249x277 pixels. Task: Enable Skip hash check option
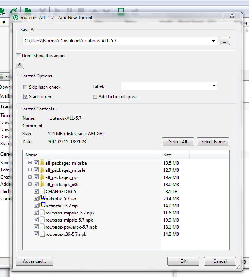25,87
